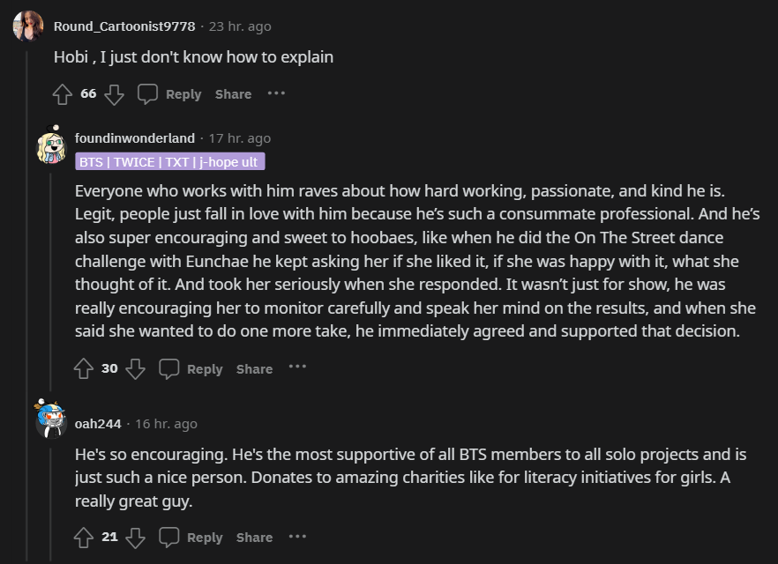Open Round_Cartoonist9778's user profile link

coord(124,26)
